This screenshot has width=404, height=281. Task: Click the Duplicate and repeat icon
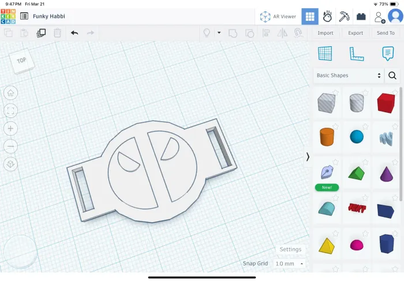click(x=41, y=33)
